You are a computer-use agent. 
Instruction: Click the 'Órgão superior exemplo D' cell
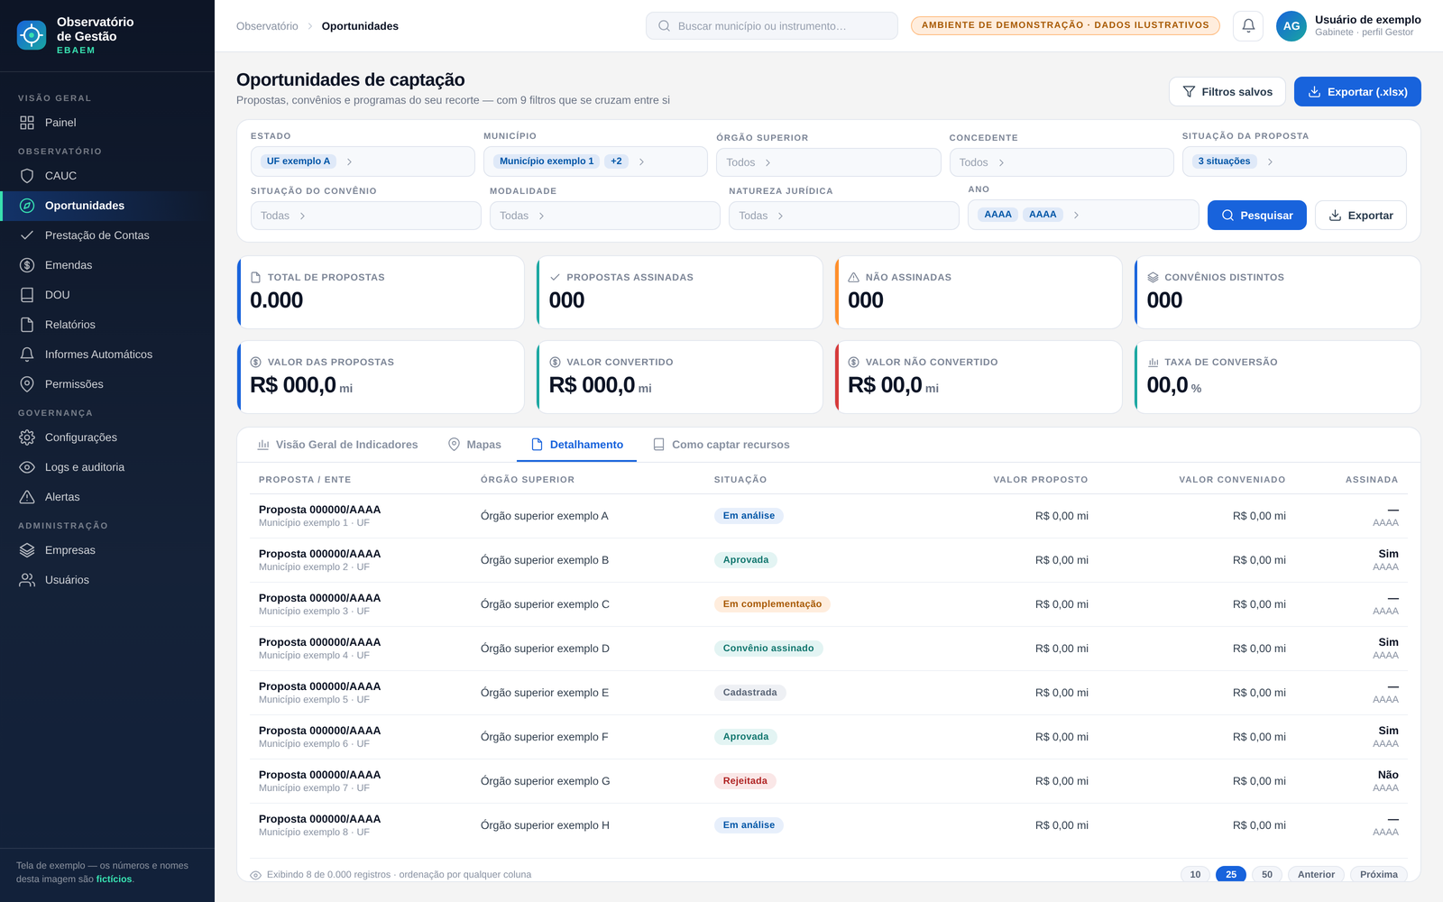pos(545,649)
